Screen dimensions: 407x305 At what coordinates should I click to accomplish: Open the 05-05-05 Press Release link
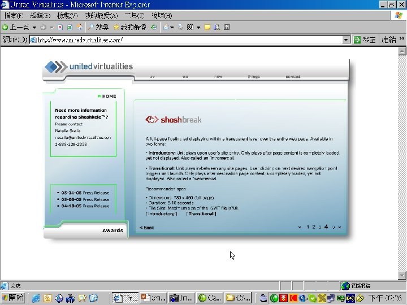85,199
